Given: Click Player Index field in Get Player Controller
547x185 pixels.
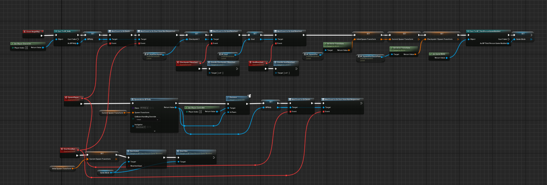Looking at the screenshot, I should [200, 112].
